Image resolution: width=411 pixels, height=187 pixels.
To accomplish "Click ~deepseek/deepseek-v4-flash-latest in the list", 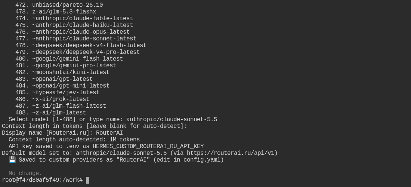I will pyautogui.click(x=89, y=45).
